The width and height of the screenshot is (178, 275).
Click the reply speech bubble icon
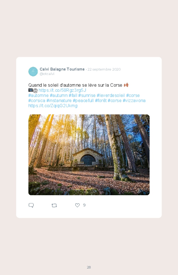tap(31, 205)
